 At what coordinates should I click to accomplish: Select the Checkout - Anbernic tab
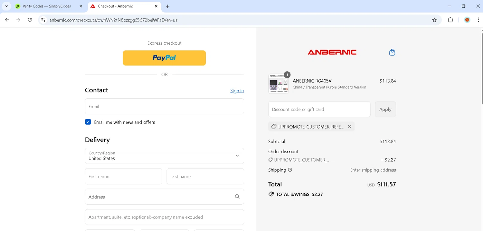(124, 6)
